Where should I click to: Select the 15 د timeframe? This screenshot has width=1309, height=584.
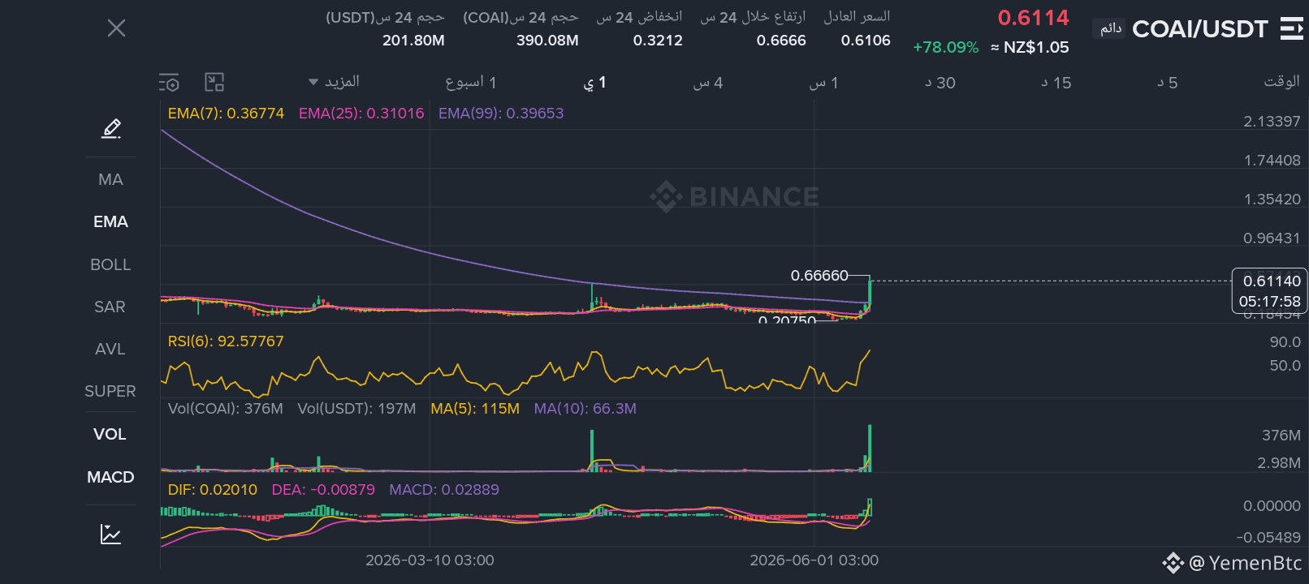click(1056, 83)
